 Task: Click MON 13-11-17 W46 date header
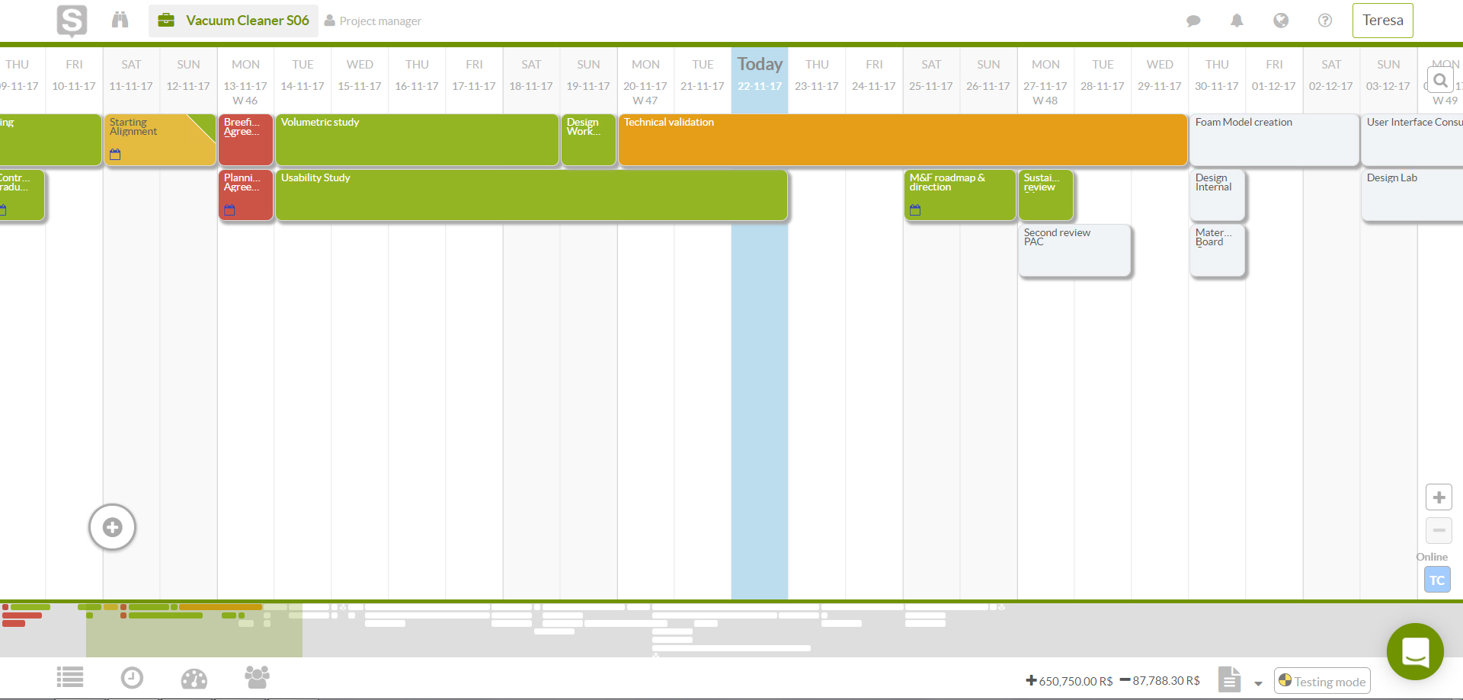click(x=245, y=82)
